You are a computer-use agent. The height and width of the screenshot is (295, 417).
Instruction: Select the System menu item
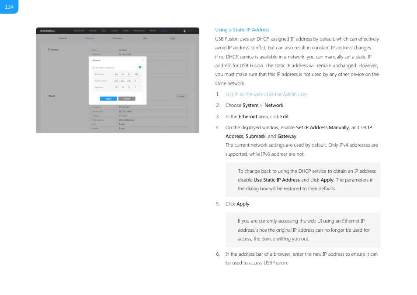[164, 31]
